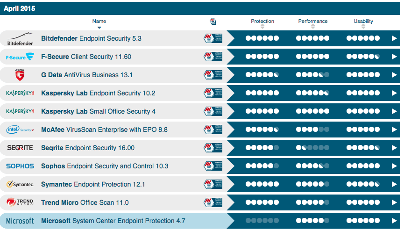Viewport: 404px width, 231px height.
Task: Click AV-TEST certificate badge in G Data row
Action: [x=213, y=75]
